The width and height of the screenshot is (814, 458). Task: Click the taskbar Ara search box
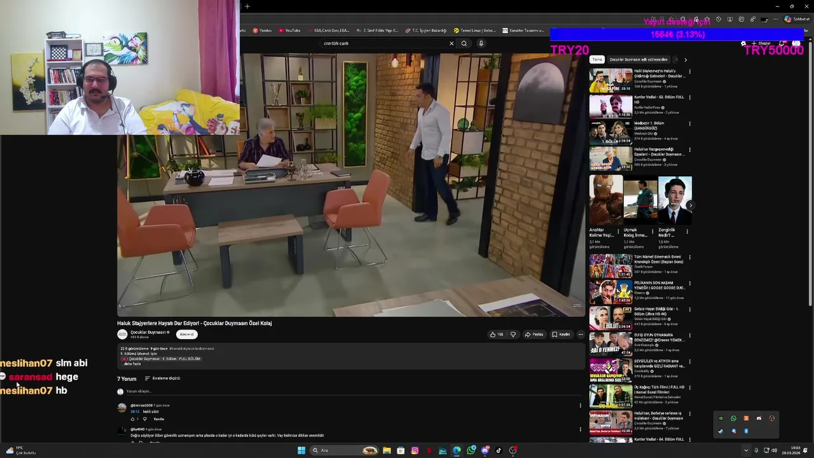point(345,450)
